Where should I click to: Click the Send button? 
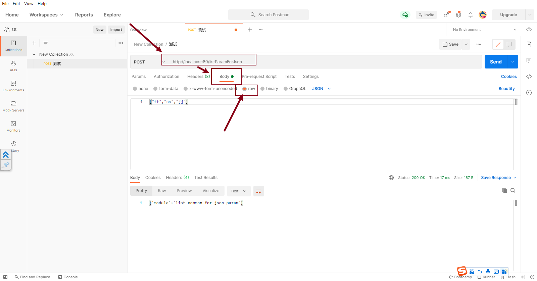pos(496,62)
